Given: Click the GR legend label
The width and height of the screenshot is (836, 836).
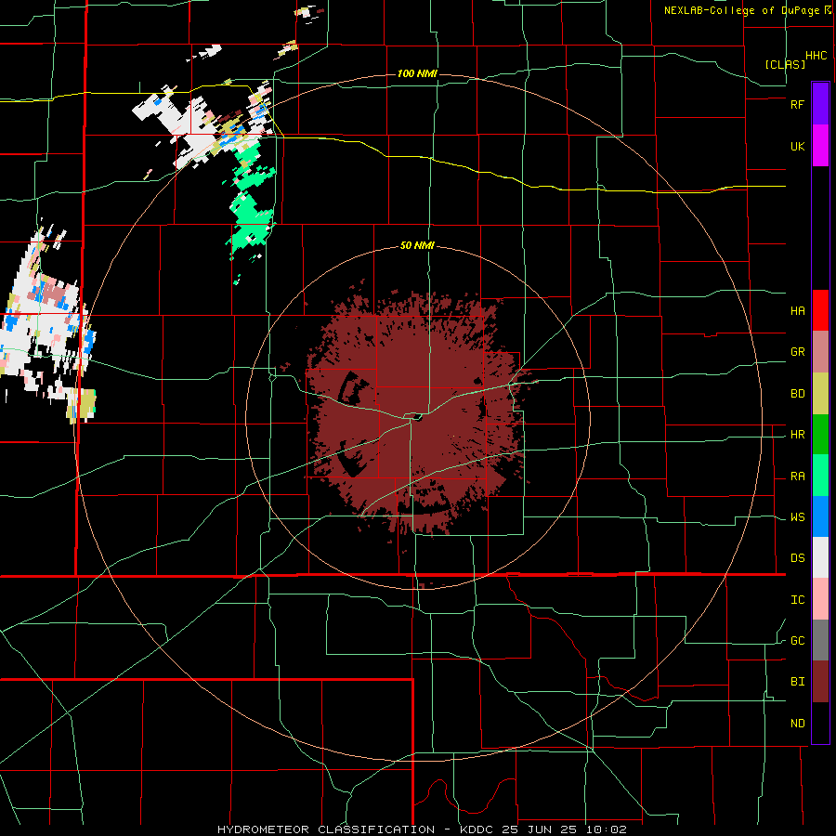Looking at the screenshot, I should click(x=797, y=352).
